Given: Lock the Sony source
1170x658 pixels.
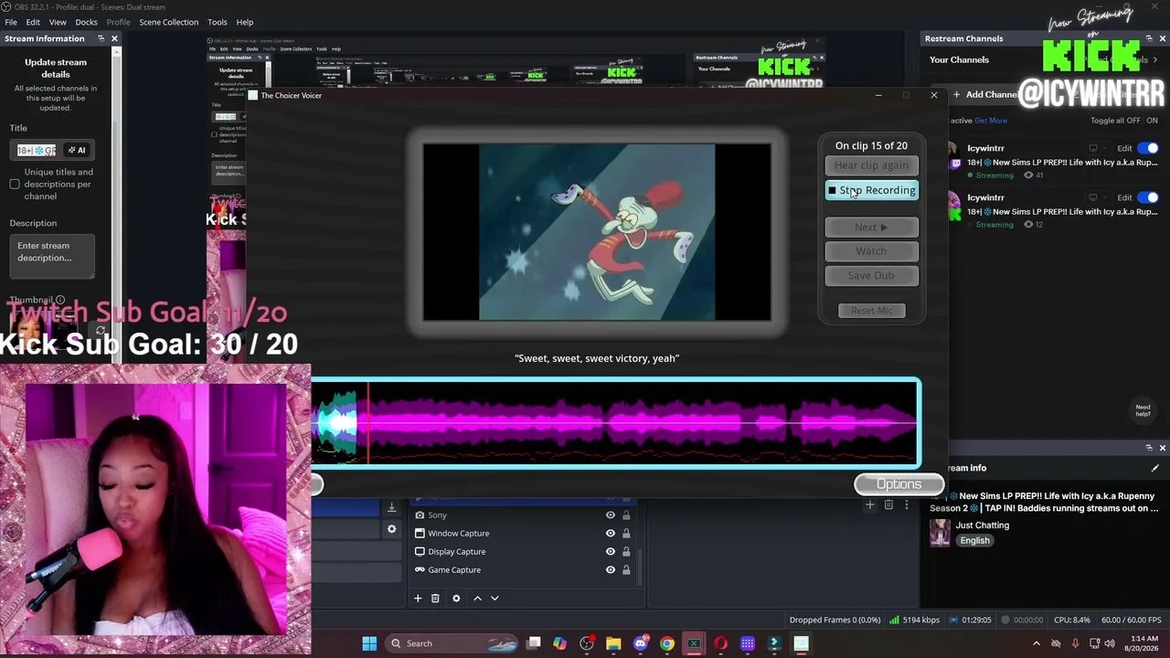Looking at the screenshot, I should [626, 515].
